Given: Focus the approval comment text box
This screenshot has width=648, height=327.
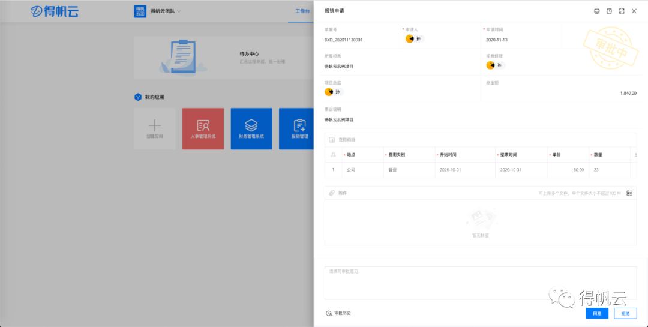Looking at the screenshot, I should (480, 283).
